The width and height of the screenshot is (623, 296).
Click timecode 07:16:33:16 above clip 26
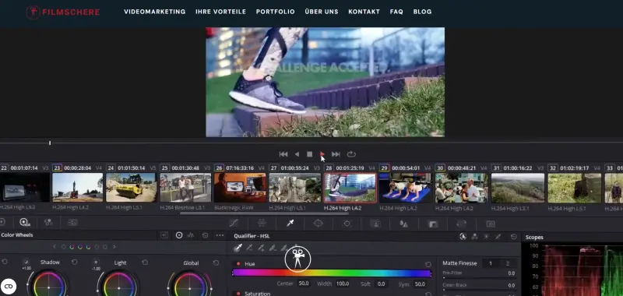pos(239,168)
